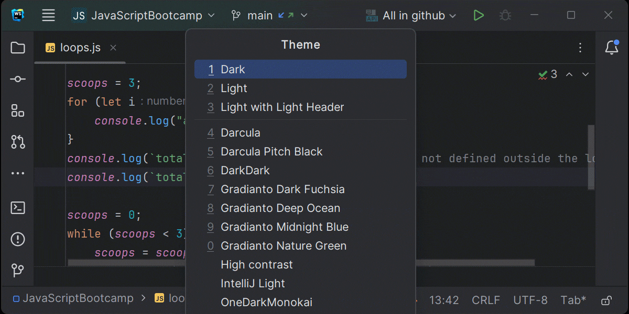Image resolution: width=629 pixels, height=314 pixels.
Task: Open the Project tool window
Action: (17, 48)
